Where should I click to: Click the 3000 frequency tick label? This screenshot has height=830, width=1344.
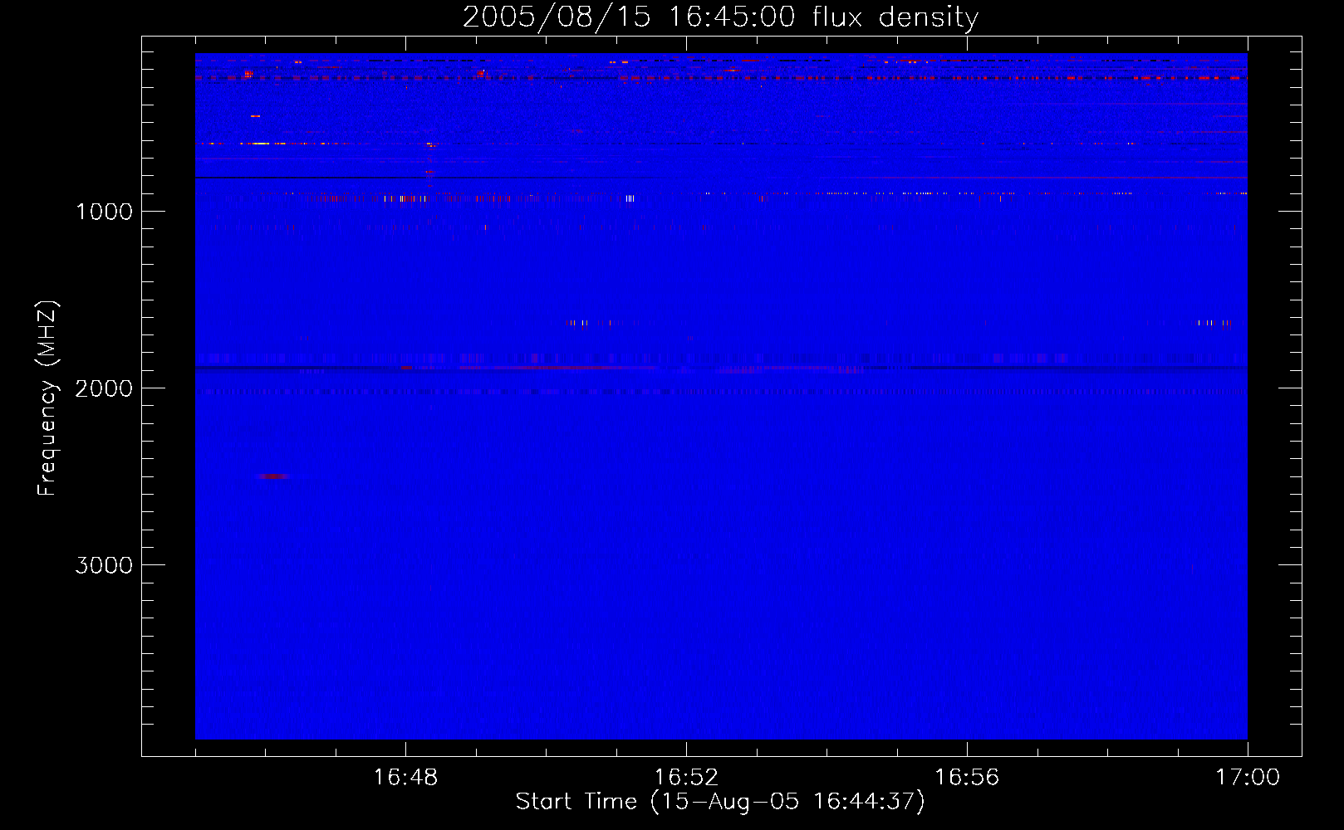104,565
